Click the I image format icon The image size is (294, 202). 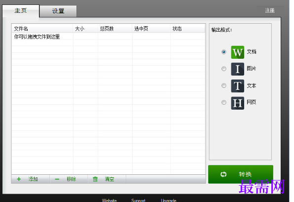click(x=238, y=69)
